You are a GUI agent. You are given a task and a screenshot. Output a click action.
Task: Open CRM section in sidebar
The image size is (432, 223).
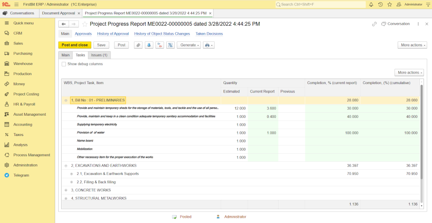[18, 33]
